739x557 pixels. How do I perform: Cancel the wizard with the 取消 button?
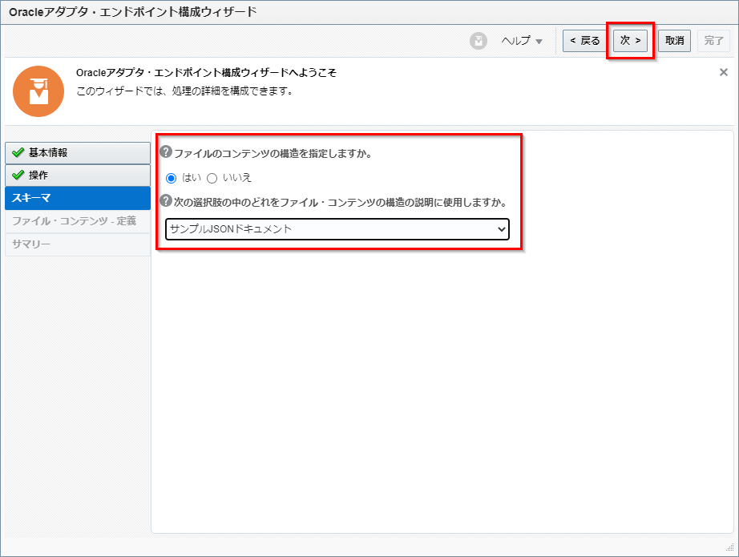click(x=674, y=41)
